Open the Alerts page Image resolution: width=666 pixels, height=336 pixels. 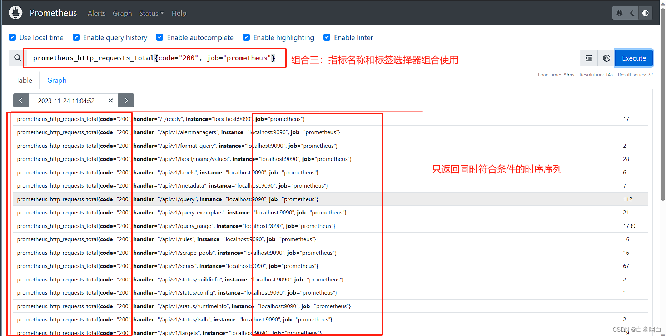point(96,13)
